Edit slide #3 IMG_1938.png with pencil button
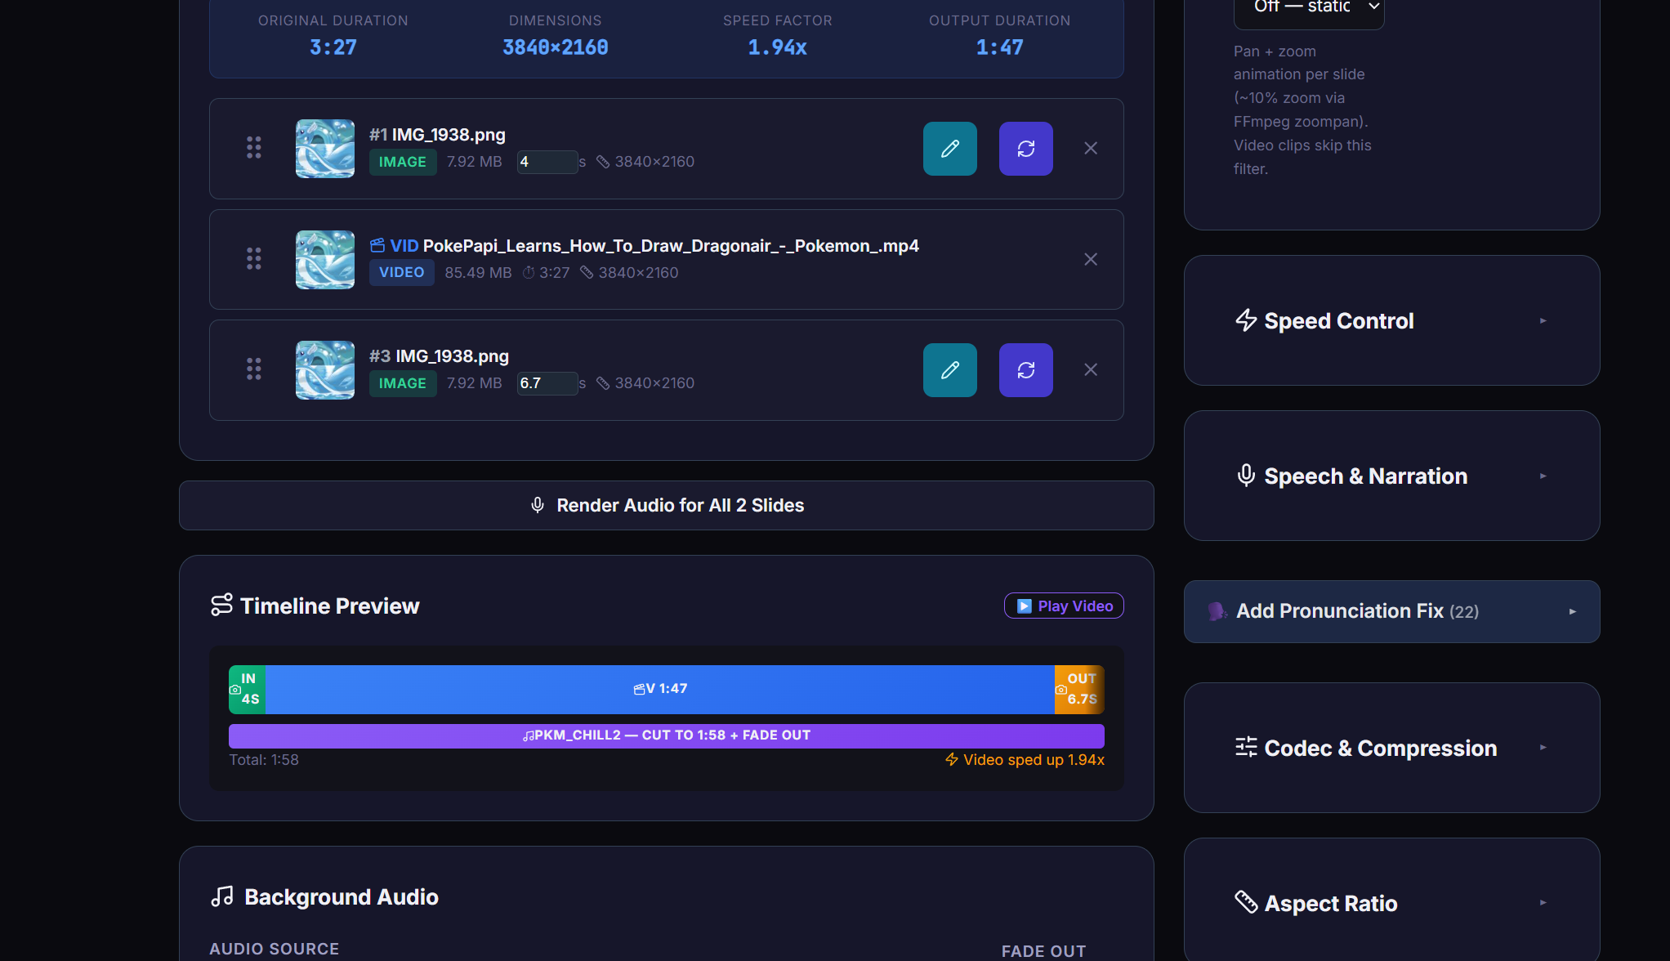Screen dimensions: 1670x961 click(x=949, y=370)
